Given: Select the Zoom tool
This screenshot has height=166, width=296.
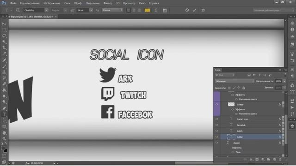Looking at the screenshot, I should (4, 139).
